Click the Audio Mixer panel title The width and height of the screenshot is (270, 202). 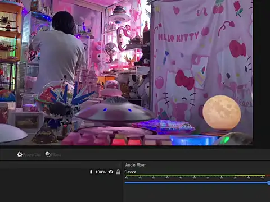(136, 165)
